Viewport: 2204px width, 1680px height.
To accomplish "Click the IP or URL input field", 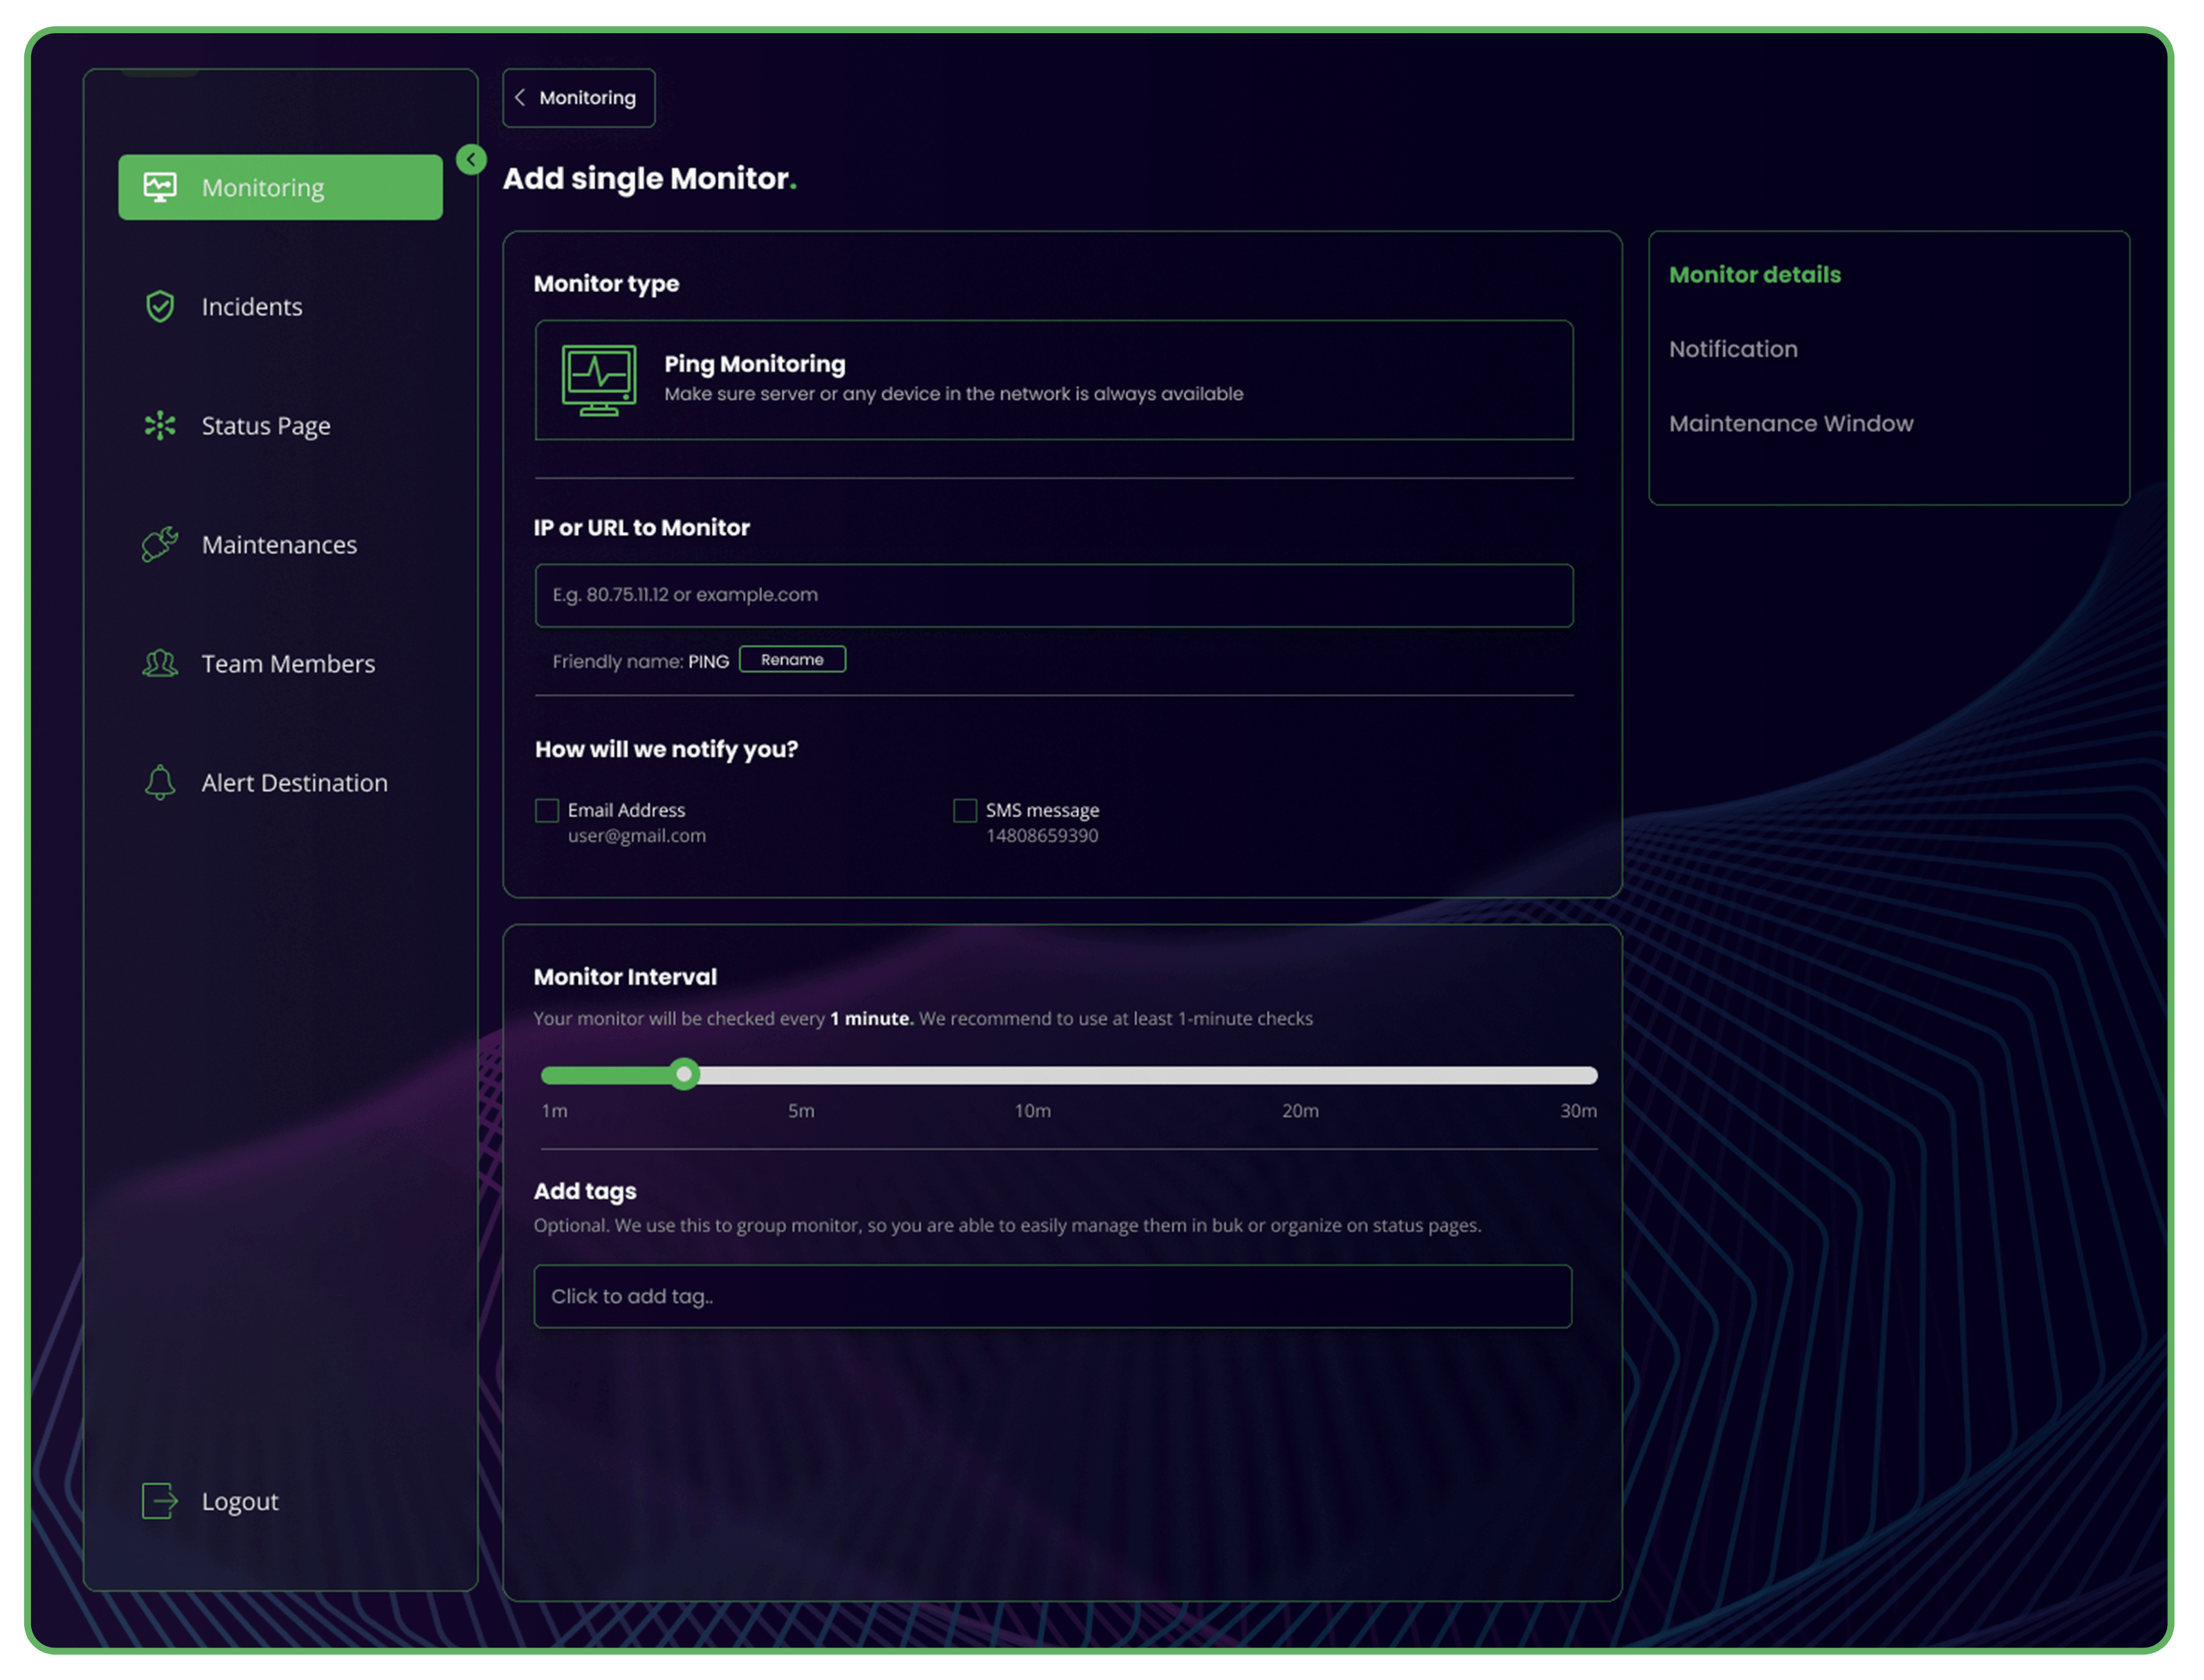I will click(1054, 595).
